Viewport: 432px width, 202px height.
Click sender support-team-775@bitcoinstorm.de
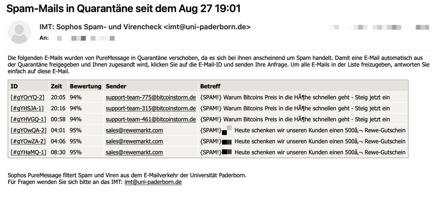(x=151, y=97)
